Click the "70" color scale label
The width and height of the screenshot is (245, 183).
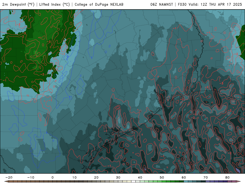pyautogui.click(x=205, y=178)
